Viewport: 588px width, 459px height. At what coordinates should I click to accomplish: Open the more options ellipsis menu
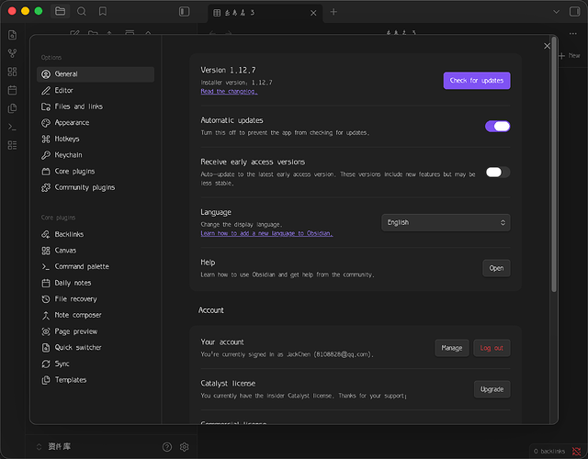[x=573, y=33]
